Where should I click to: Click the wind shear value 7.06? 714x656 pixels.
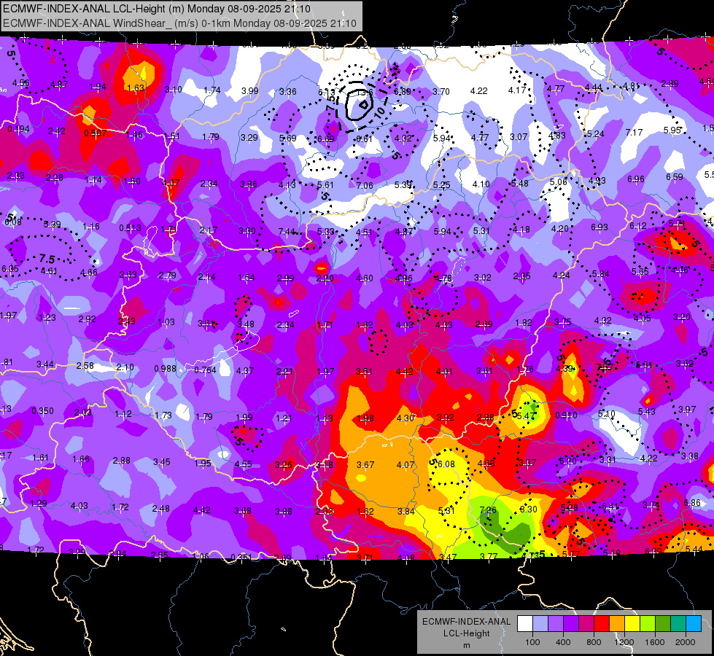pos(364,186)
